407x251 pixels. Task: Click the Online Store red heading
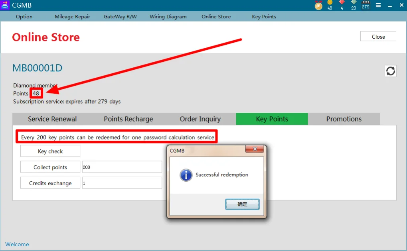click(46, 37)
